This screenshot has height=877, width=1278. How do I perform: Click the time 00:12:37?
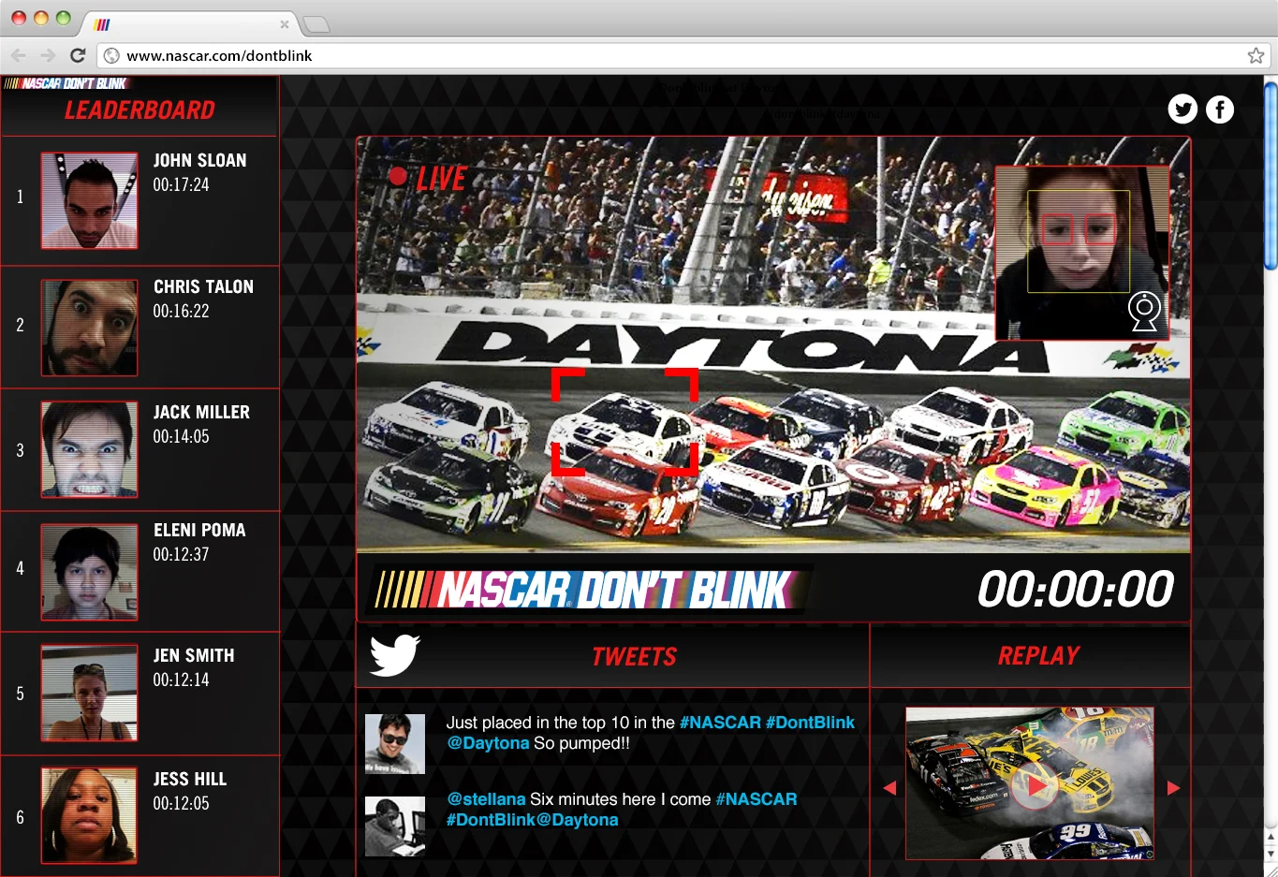coord(181,555)
